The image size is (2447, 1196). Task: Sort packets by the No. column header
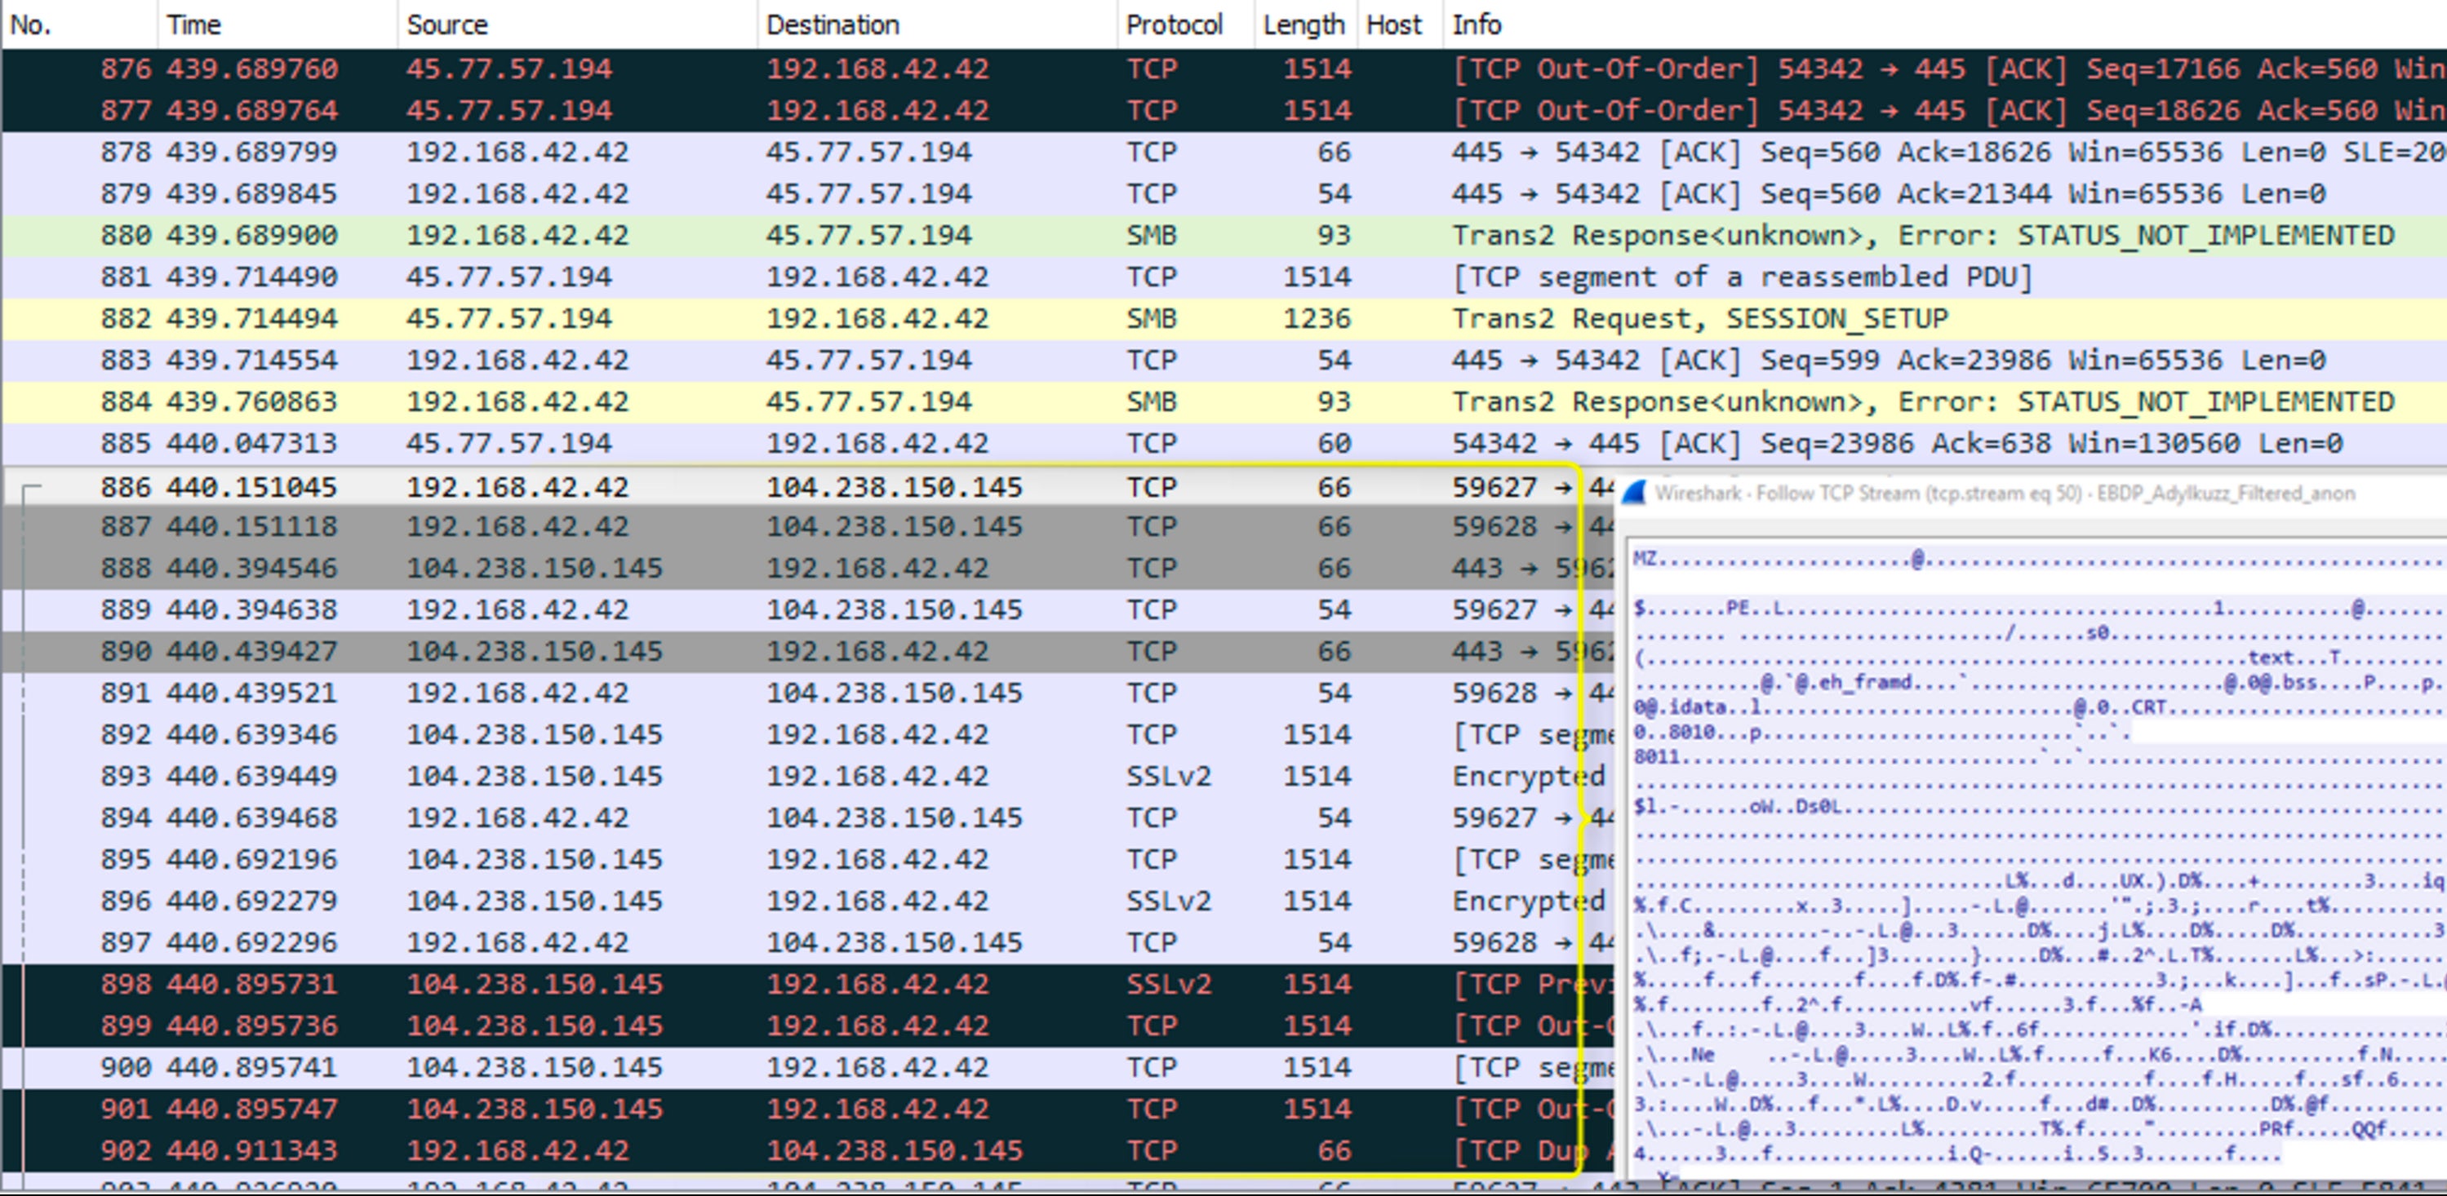tap(79, 24)
